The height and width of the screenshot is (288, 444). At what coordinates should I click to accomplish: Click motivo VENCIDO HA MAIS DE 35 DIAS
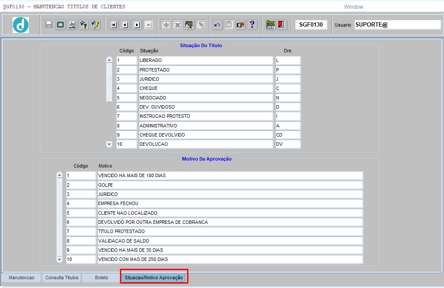coord(230,250)
